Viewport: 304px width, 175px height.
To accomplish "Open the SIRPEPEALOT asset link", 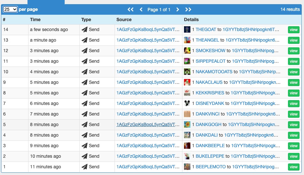I will [211, 61].
